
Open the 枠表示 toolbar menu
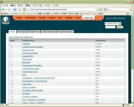point(64,14)
